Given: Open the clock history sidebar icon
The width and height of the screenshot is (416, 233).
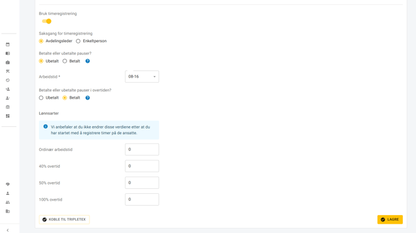Looking at the screenshot, I should tap(7, 80).
